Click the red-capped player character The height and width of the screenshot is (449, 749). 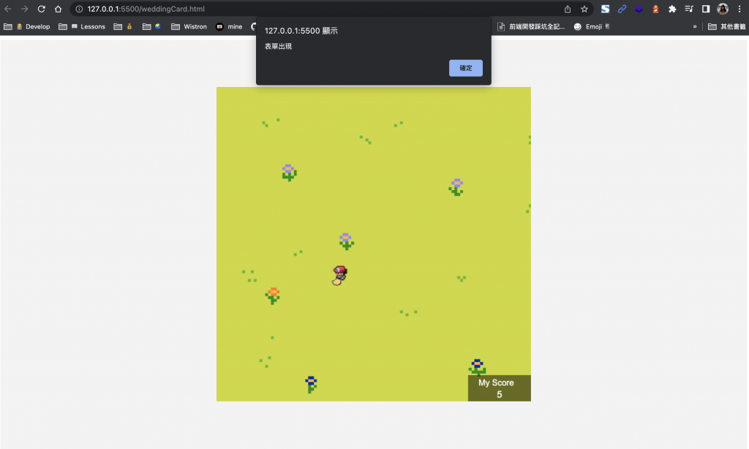(339, 276)
